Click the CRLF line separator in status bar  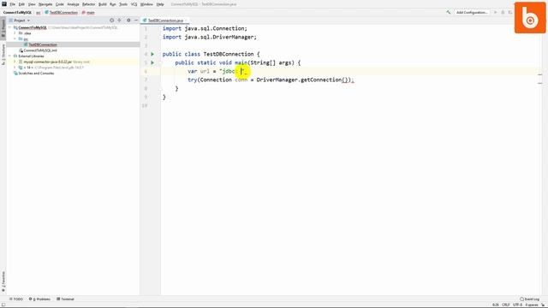tap(506, 305)
